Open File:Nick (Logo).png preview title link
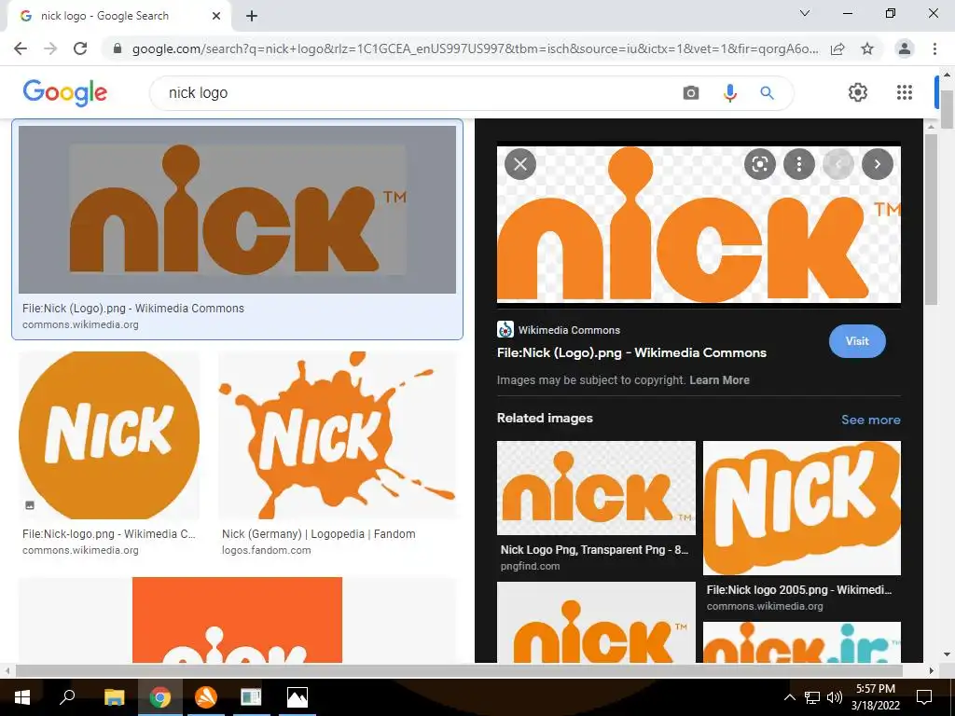This screenshot has height=716, width=955. coord(631,352)
